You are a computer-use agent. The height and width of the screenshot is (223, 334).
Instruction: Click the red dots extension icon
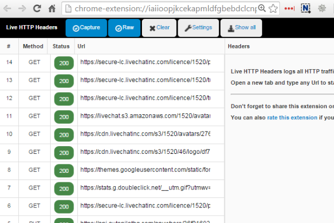pos(289,8)
